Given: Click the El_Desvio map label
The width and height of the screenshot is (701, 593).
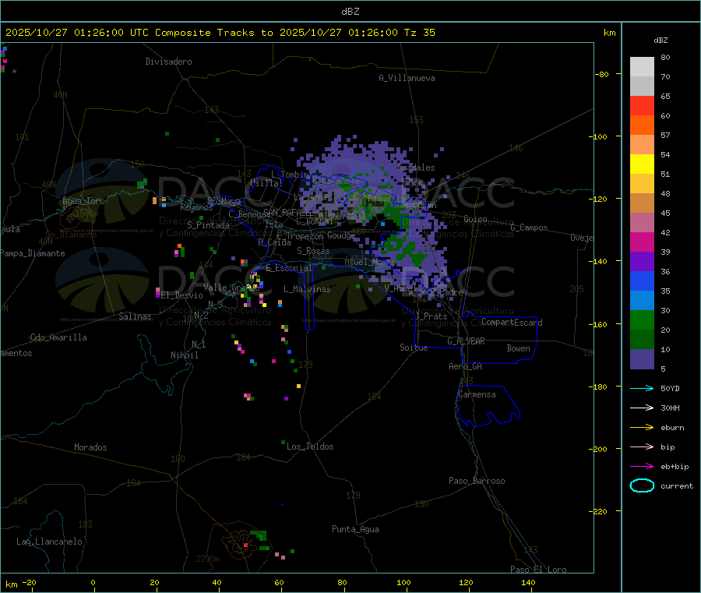Looking at the screenshot, I should click(x=181, y=295).
